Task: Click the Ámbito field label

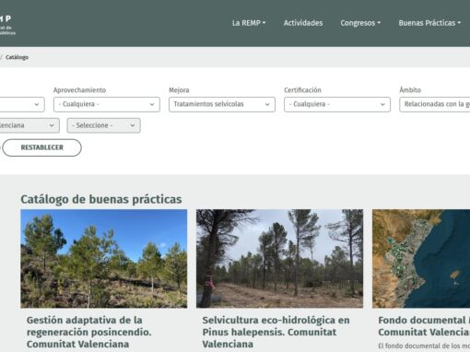Action: click(x=410, y=90)
